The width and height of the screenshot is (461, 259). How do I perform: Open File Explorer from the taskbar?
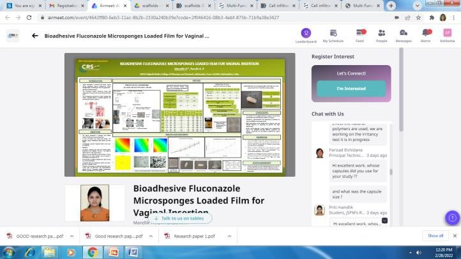point(50,252)
